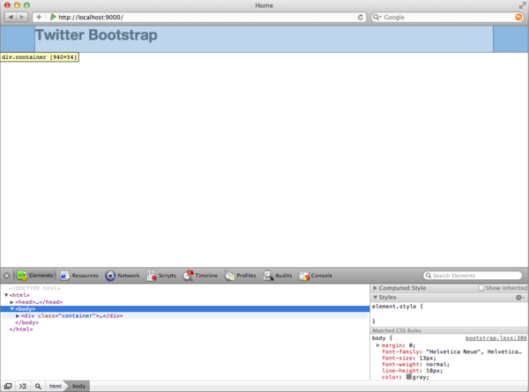Select the DOCTYPE html line
The image size is (529, 392).
(34, 288)
